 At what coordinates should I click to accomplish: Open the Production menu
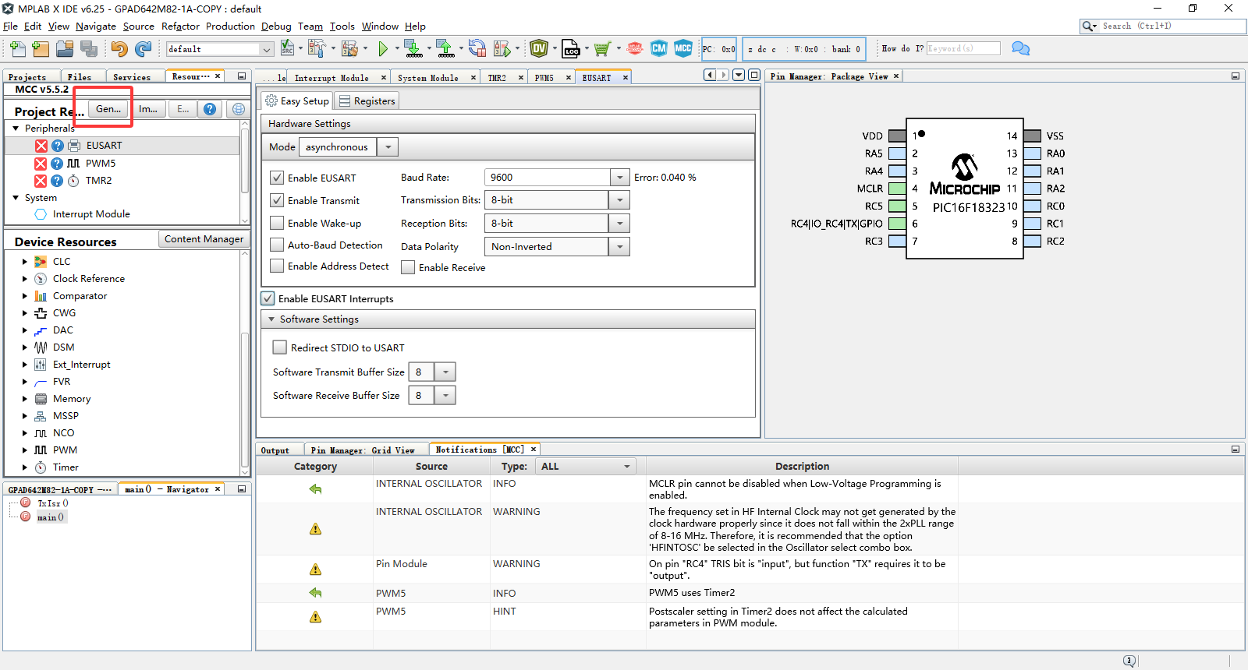point(230,26)
